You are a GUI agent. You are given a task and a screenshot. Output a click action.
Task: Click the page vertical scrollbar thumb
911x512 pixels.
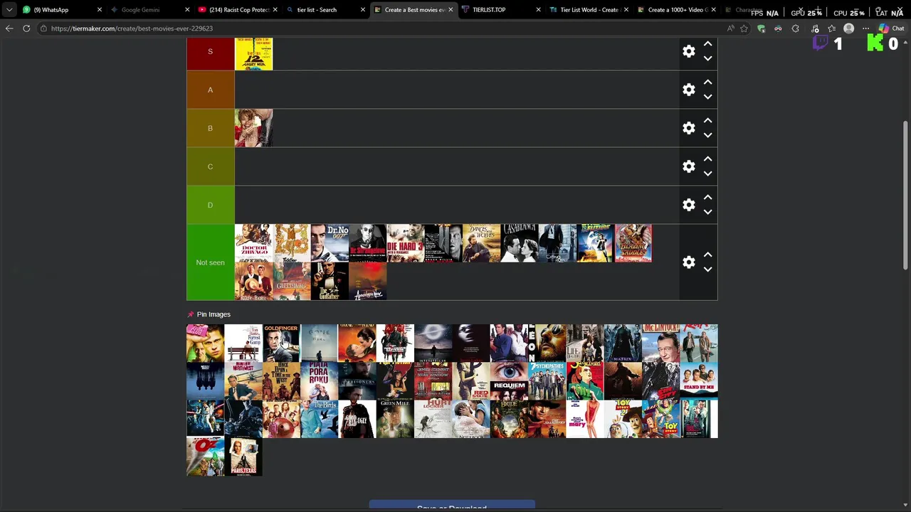906,196
